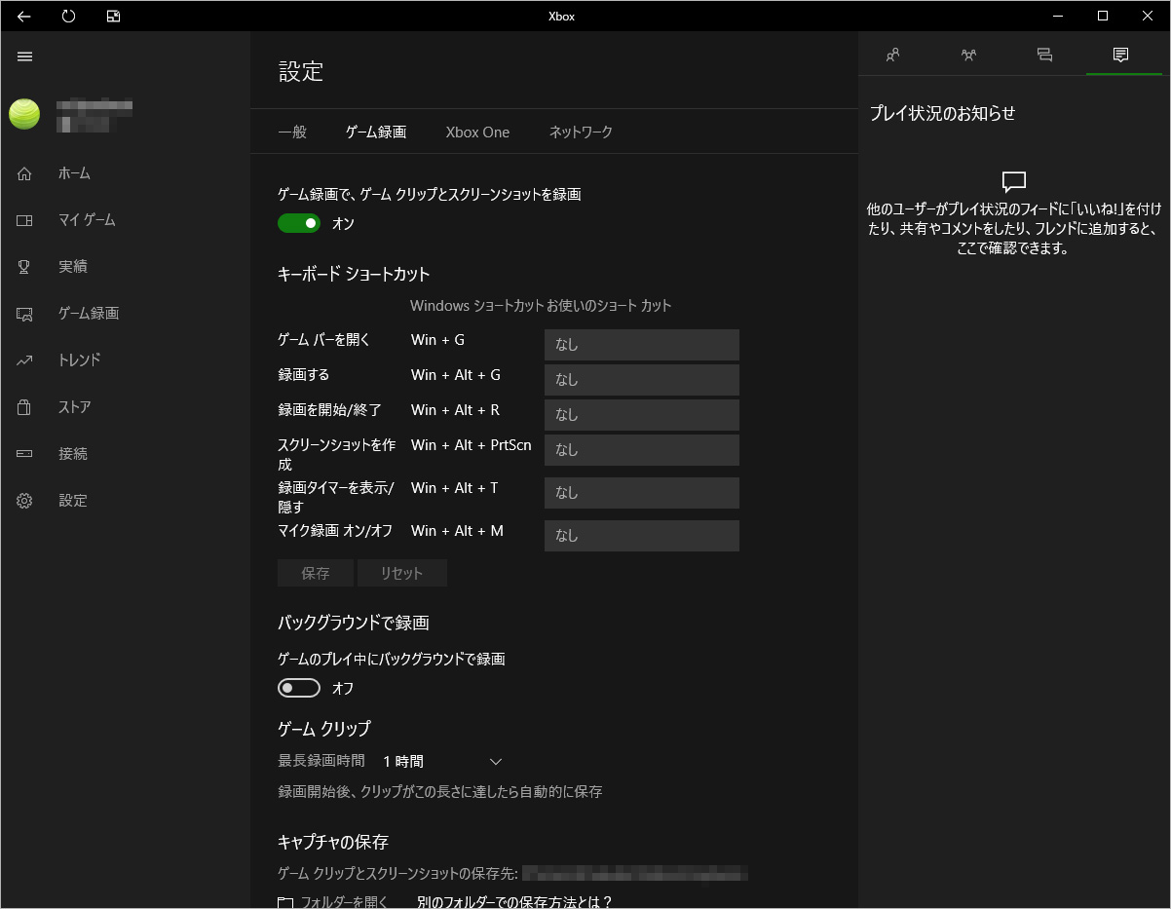
Task: Maximize the Xbox window
Action: (1103, 16)
